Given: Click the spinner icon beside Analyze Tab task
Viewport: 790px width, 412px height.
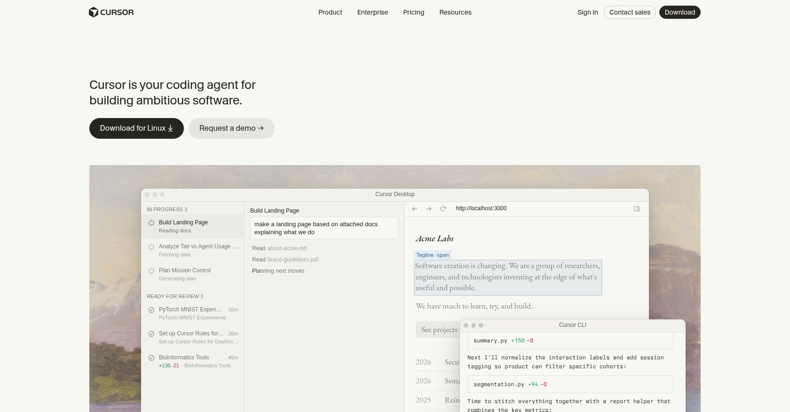Looking at the screenshot, I should [x=151, y=247].
